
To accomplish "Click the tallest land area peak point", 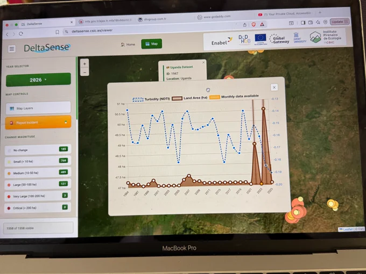I will 263,109.
